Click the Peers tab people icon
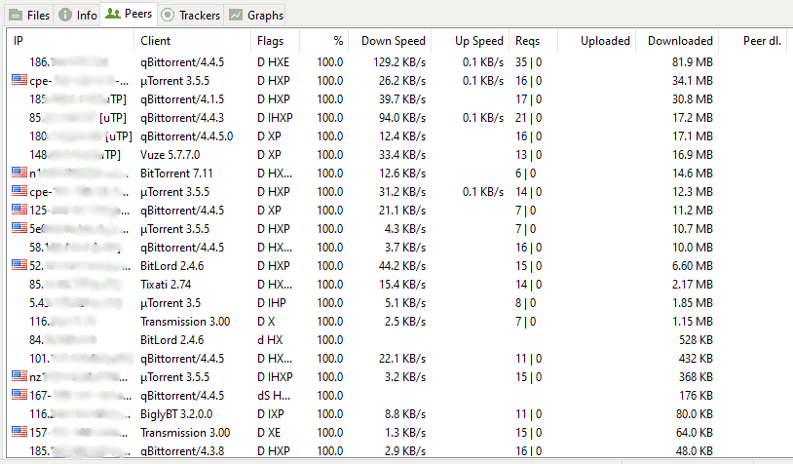Screen dimensions: 793x464 [112, 14]
